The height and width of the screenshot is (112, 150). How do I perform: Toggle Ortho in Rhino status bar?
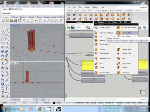tap(87, 103)
